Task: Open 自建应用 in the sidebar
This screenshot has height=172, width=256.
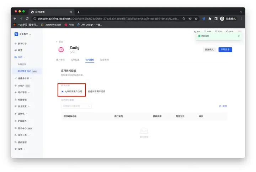Action: [22, 64]
